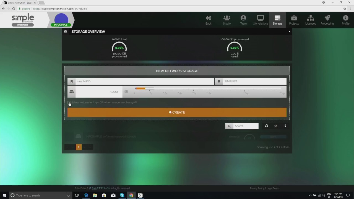Click the Summus footer logo
The width and height of the screenshot is (354, 199).
pos(100,188)
